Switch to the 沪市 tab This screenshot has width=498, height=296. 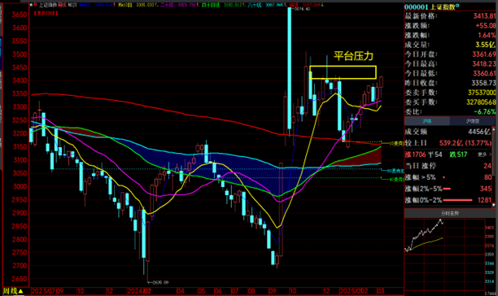pyautogui.click(x=427, y=121)
